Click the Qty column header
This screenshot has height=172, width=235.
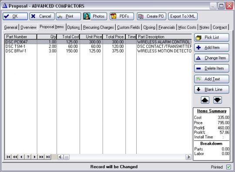47,37
